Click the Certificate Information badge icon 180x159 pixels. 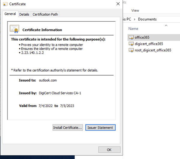[x=14, y=29]
